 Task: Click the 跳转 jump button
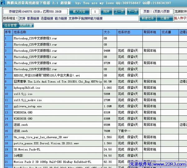click(x=106, y=12)
